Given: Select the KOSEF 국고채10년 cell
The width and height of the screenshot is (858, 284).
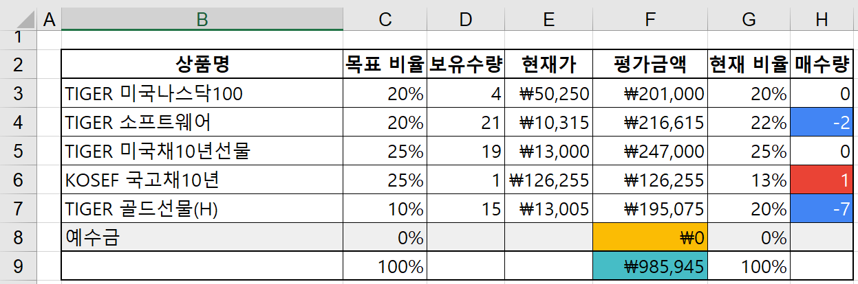Looking at the screenshot, I should tap(202, 180).
